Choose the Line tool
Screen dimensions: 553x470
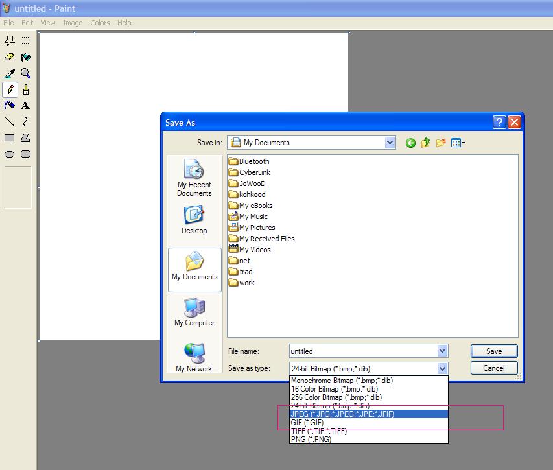pyautogui.click(x=10, y=122)
